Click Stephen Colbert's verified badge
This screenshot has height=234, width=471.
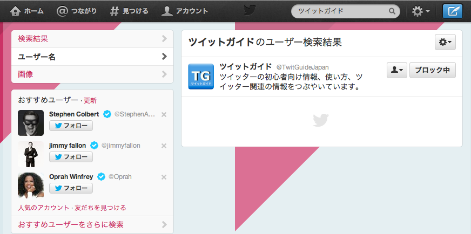pos(107,114)
